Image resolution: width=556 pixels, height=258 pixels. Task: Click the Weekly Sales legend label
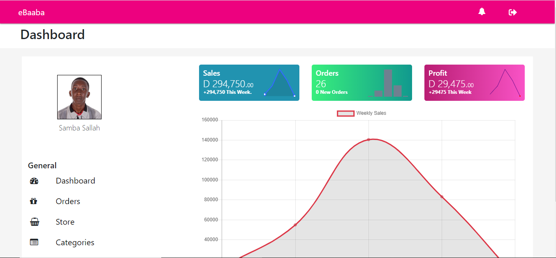(x=371, y=113)
